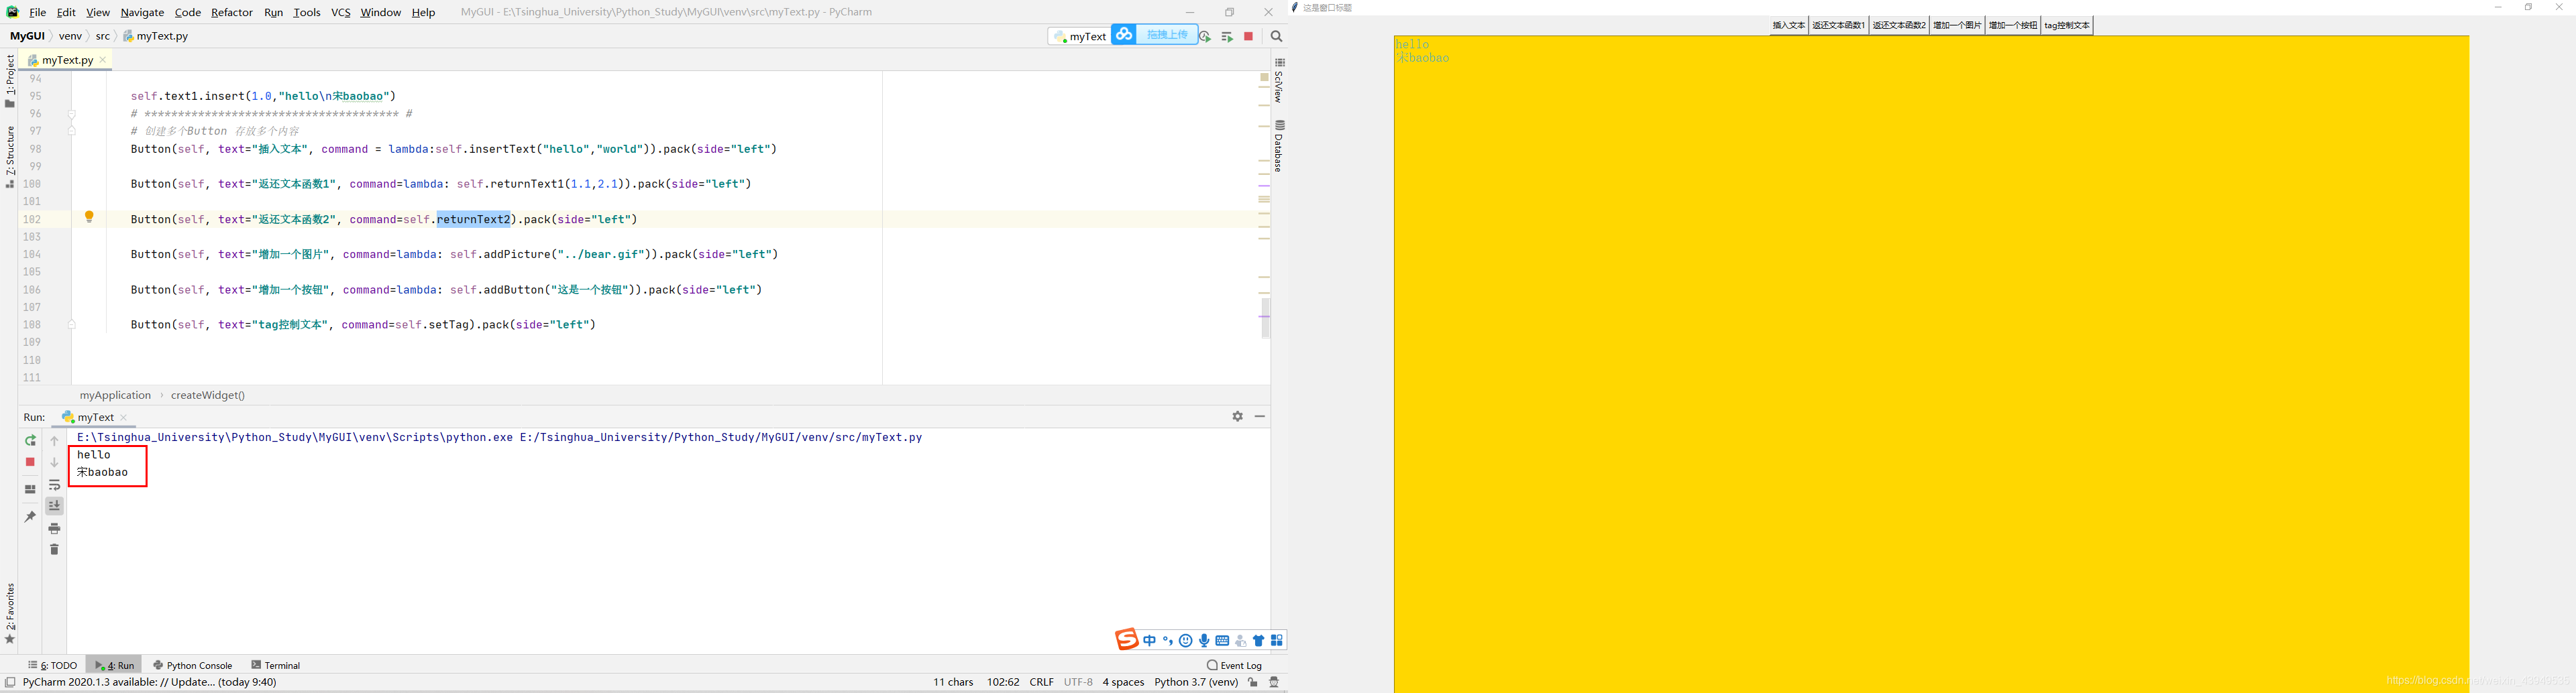Open Search Everywhere magnifier

point(1277,37)
